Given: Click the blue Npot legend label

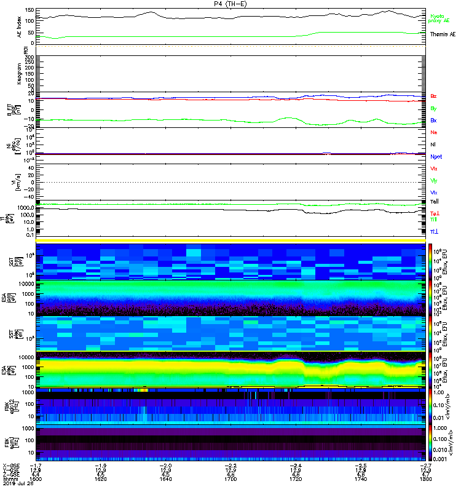Looking at the screenshot, I should pos(436,157).
